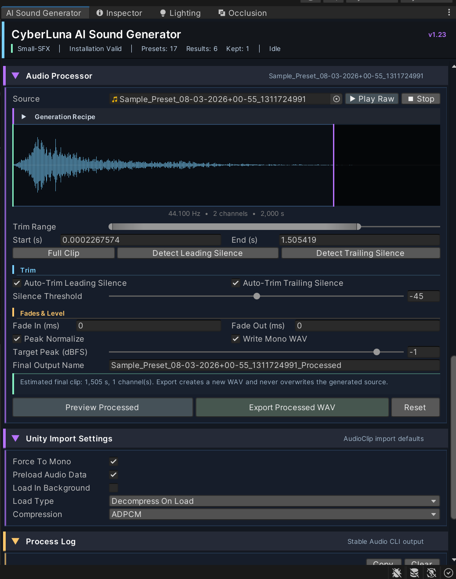Enable Load In Background checkbox
The image size is (456, 579).
coord(113,488)
